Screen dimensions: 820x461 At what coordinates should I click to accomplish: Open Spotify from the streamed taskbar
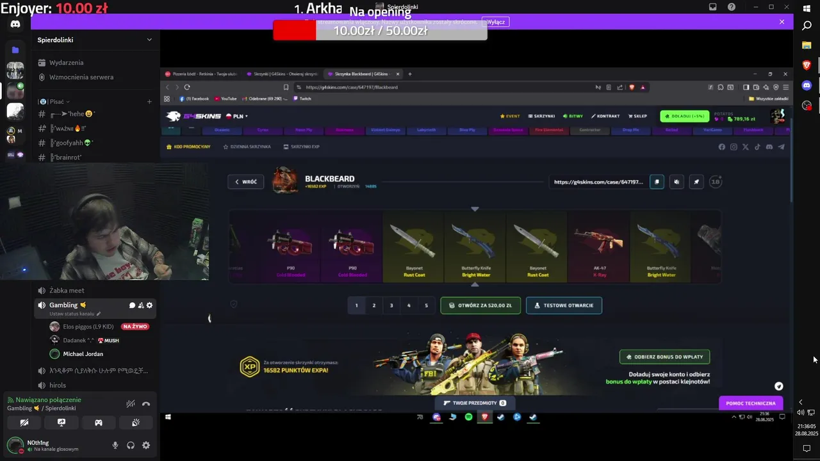coord(469,417)
